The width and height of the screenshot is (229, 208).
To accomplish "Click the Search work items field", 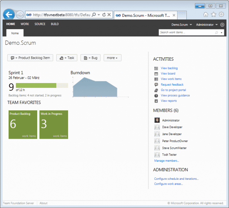I will 186,32.
